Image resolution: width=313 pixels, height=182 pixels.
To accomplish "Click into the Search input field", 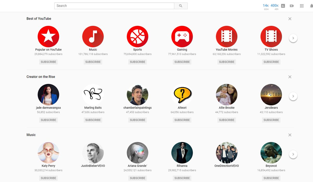I will click(114, 6).
